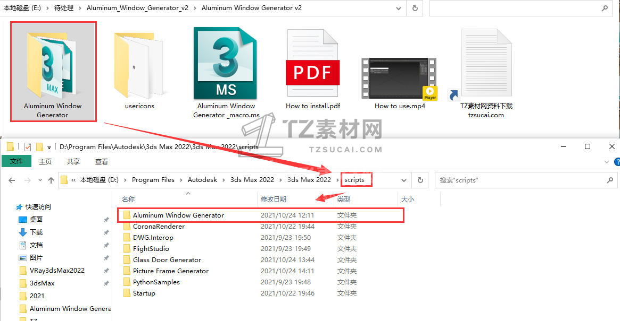Click Autodesk breadcrumb
The width and height of the screenshot is (620, 321).
tap(202, 180)
